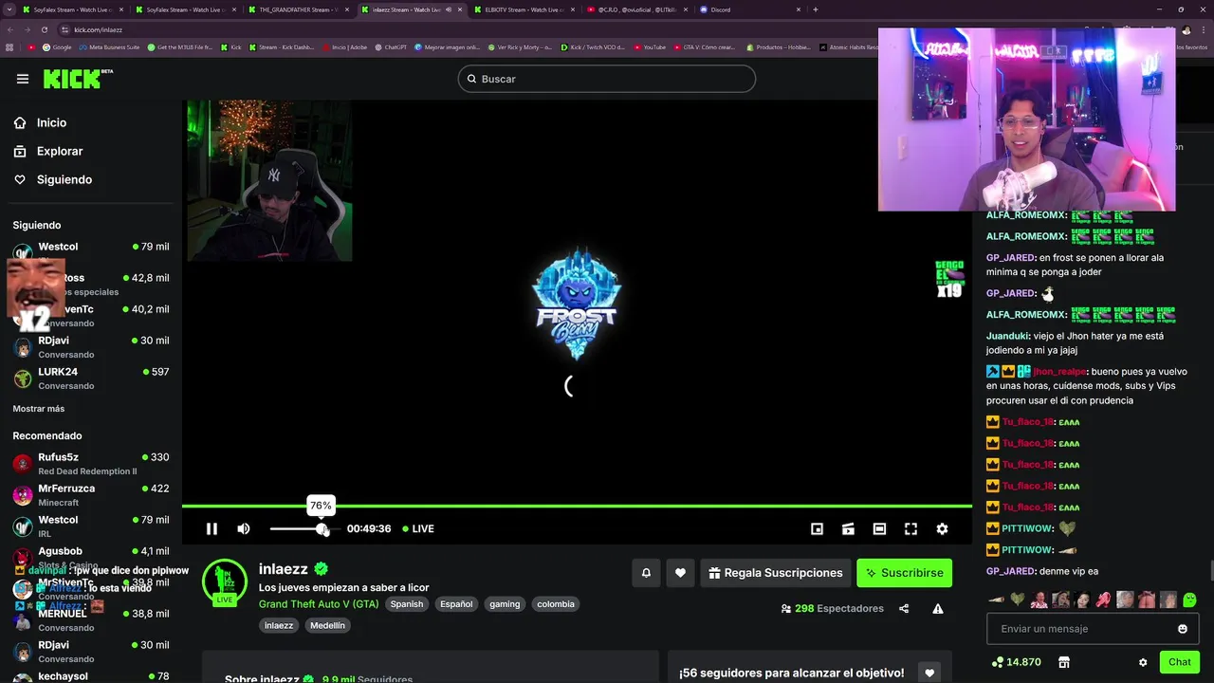This screenshot has height=683, width=1214.
Task: Open LURK24 channel in followed list
Action: tap(91, 378)
